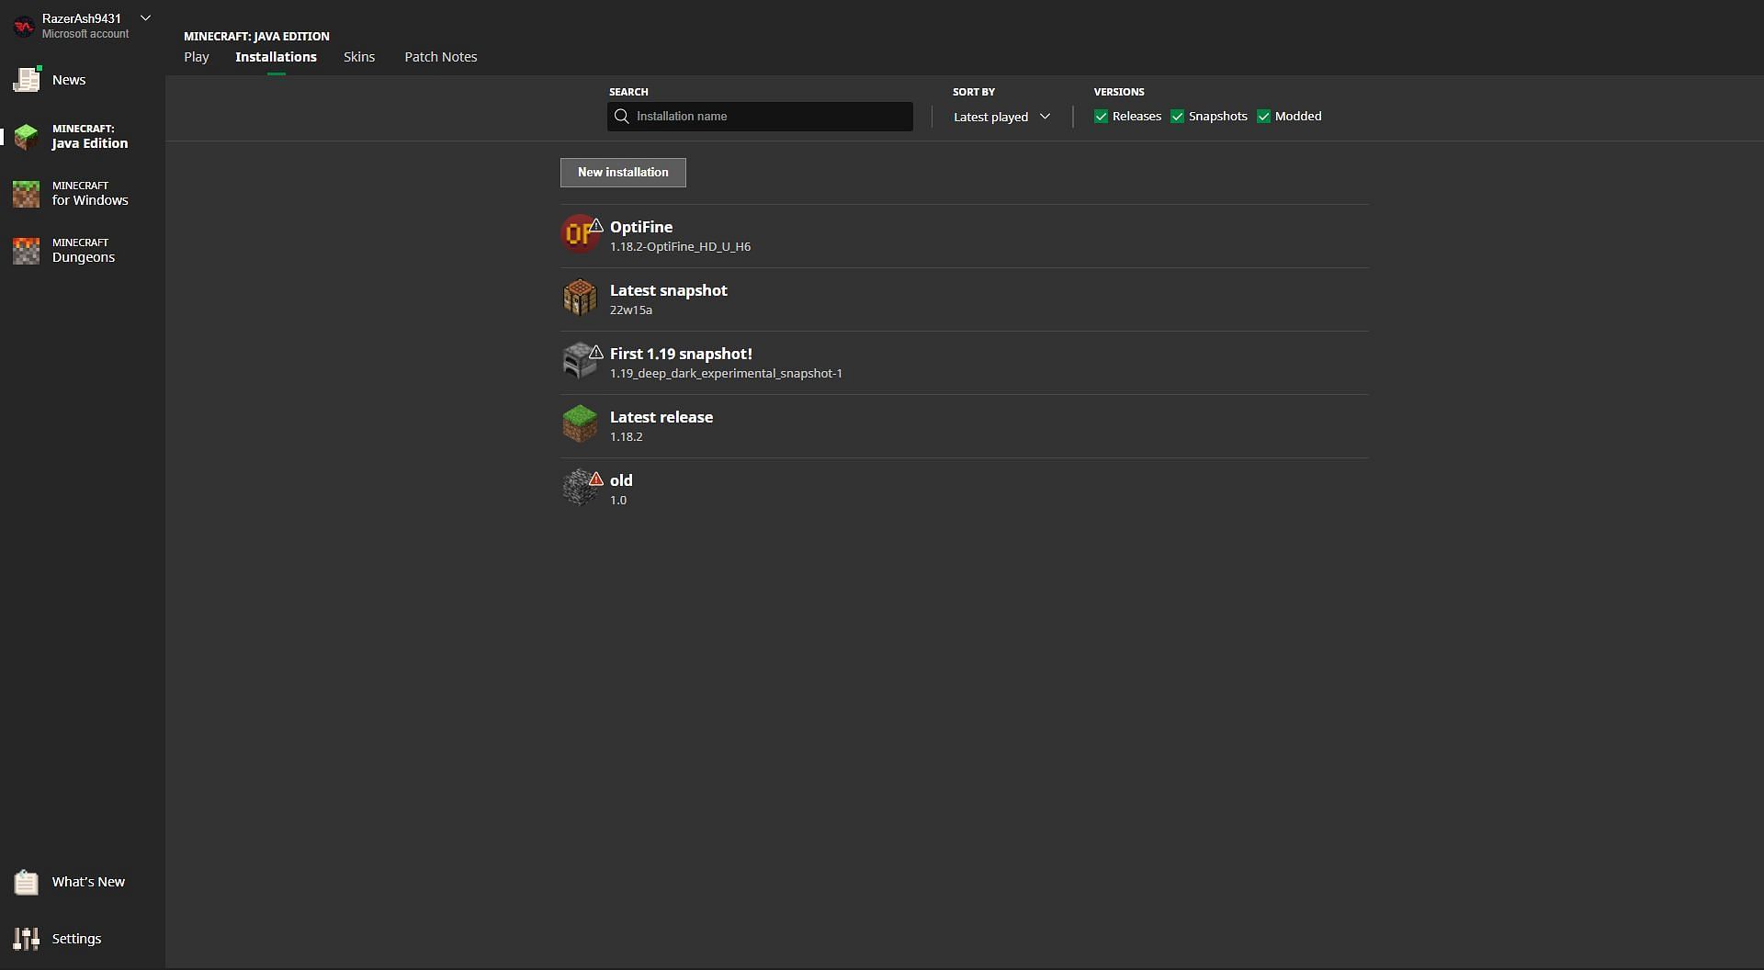This screenshot has width=1764, height=970.
Task: Switch to the Skins tab
Action: (359, 57)
